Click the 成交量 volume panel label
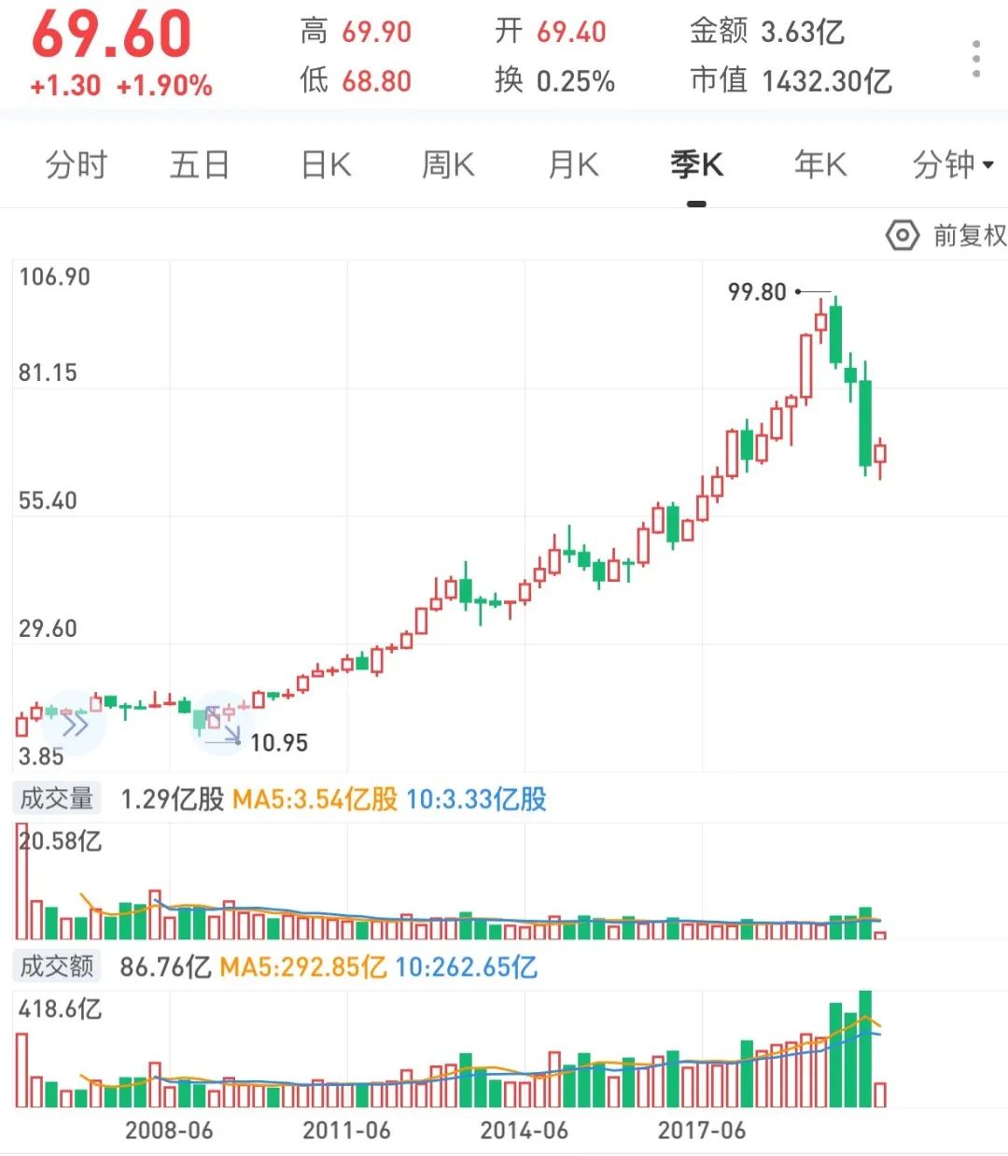This screenshot has height=1156, width=1008. 56,798
